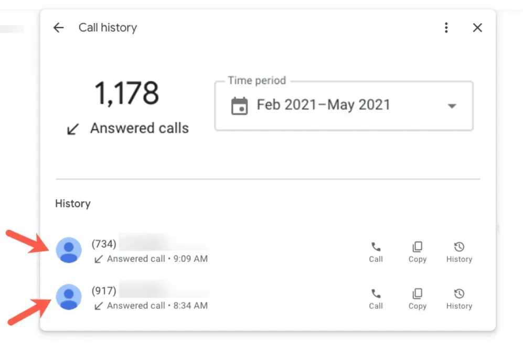View history for the (917) caller
Image resolution: width=523 pixels, height=347 pixels.
coord(459,299)
